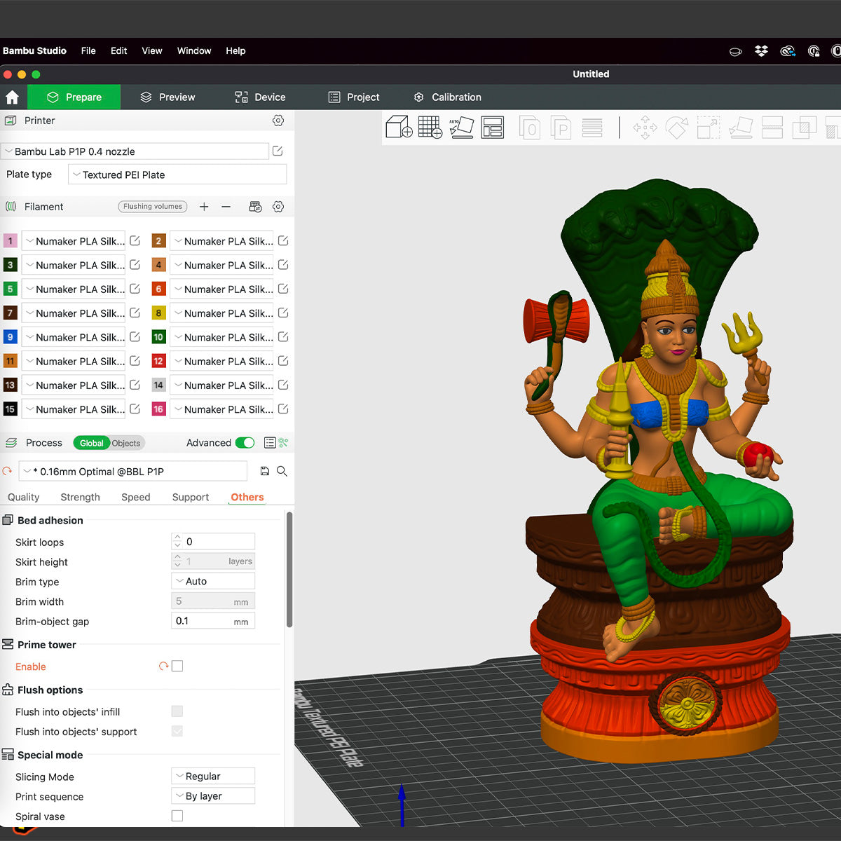Check the Spiral vase checkbox
841x841 pixels.
[x=177, y=816]
